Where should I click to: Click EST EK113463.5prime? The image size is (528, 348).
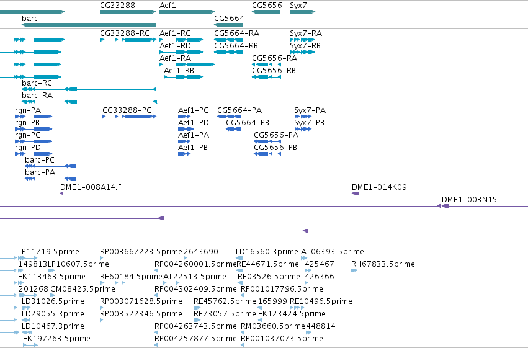point(51,277)
